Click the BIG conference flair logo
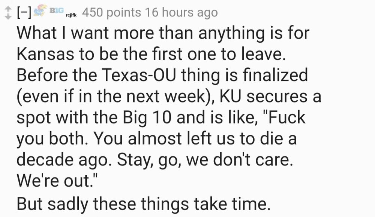Viewport: 375px width, 217px height. [57, 10]
